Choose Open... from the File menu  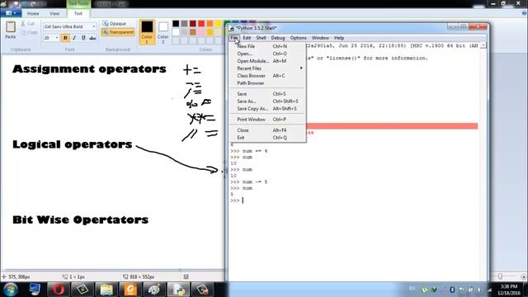click(x=267, y=54)
